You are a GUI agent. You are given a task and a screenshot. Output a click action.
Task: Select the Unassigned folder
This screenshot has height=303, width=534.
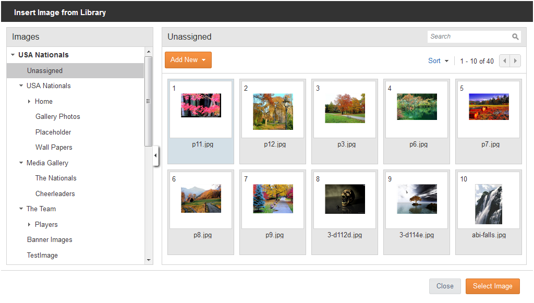pos(75,71)
